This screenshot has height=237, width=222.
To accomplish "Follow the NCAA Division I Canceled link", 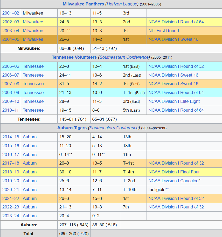I will tap(174, 181).
